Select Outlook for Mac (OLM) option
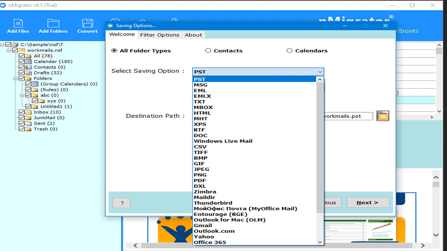This screenshot has width=447, height=251. pyautogui.click(x=255, y=220)
